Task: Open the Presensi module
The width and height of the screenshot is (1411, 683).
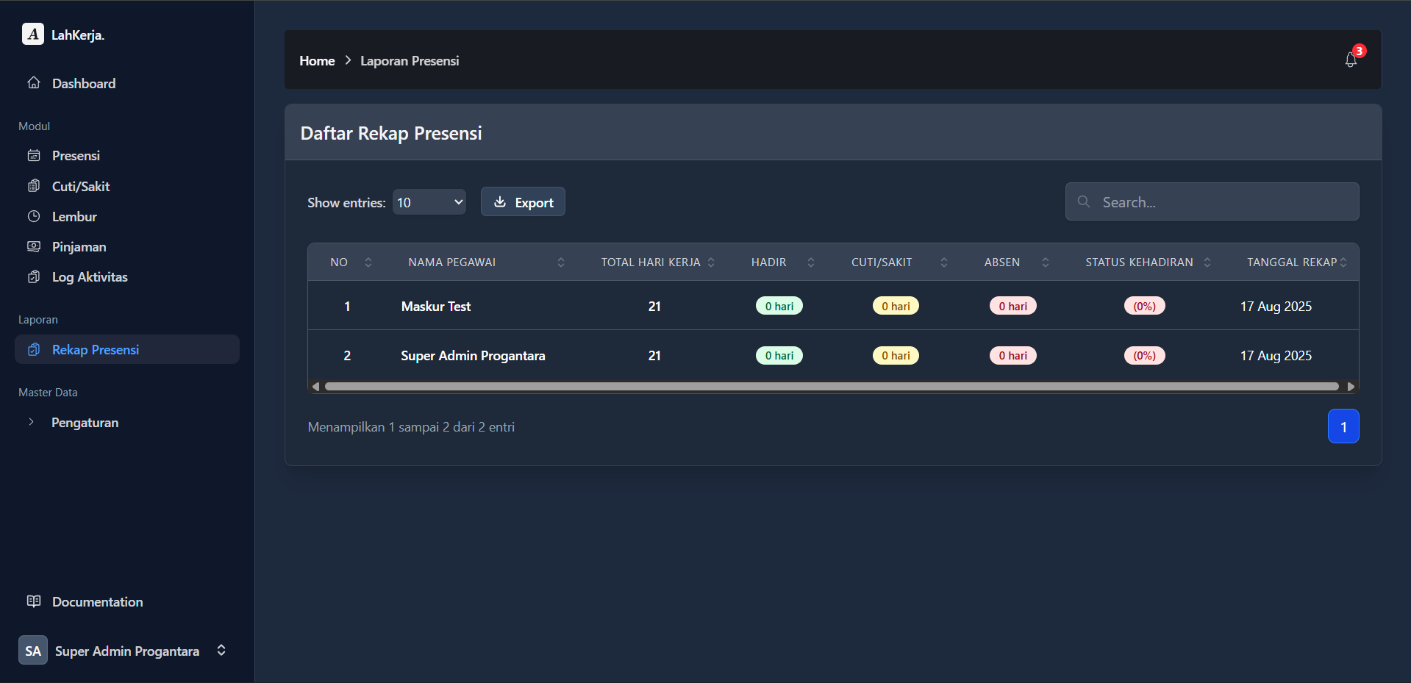Action: tap(76, 156)
